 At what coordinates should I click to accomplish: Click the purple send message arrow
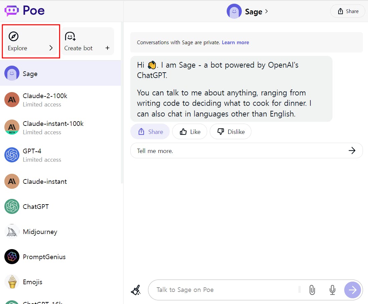point(352,290)
